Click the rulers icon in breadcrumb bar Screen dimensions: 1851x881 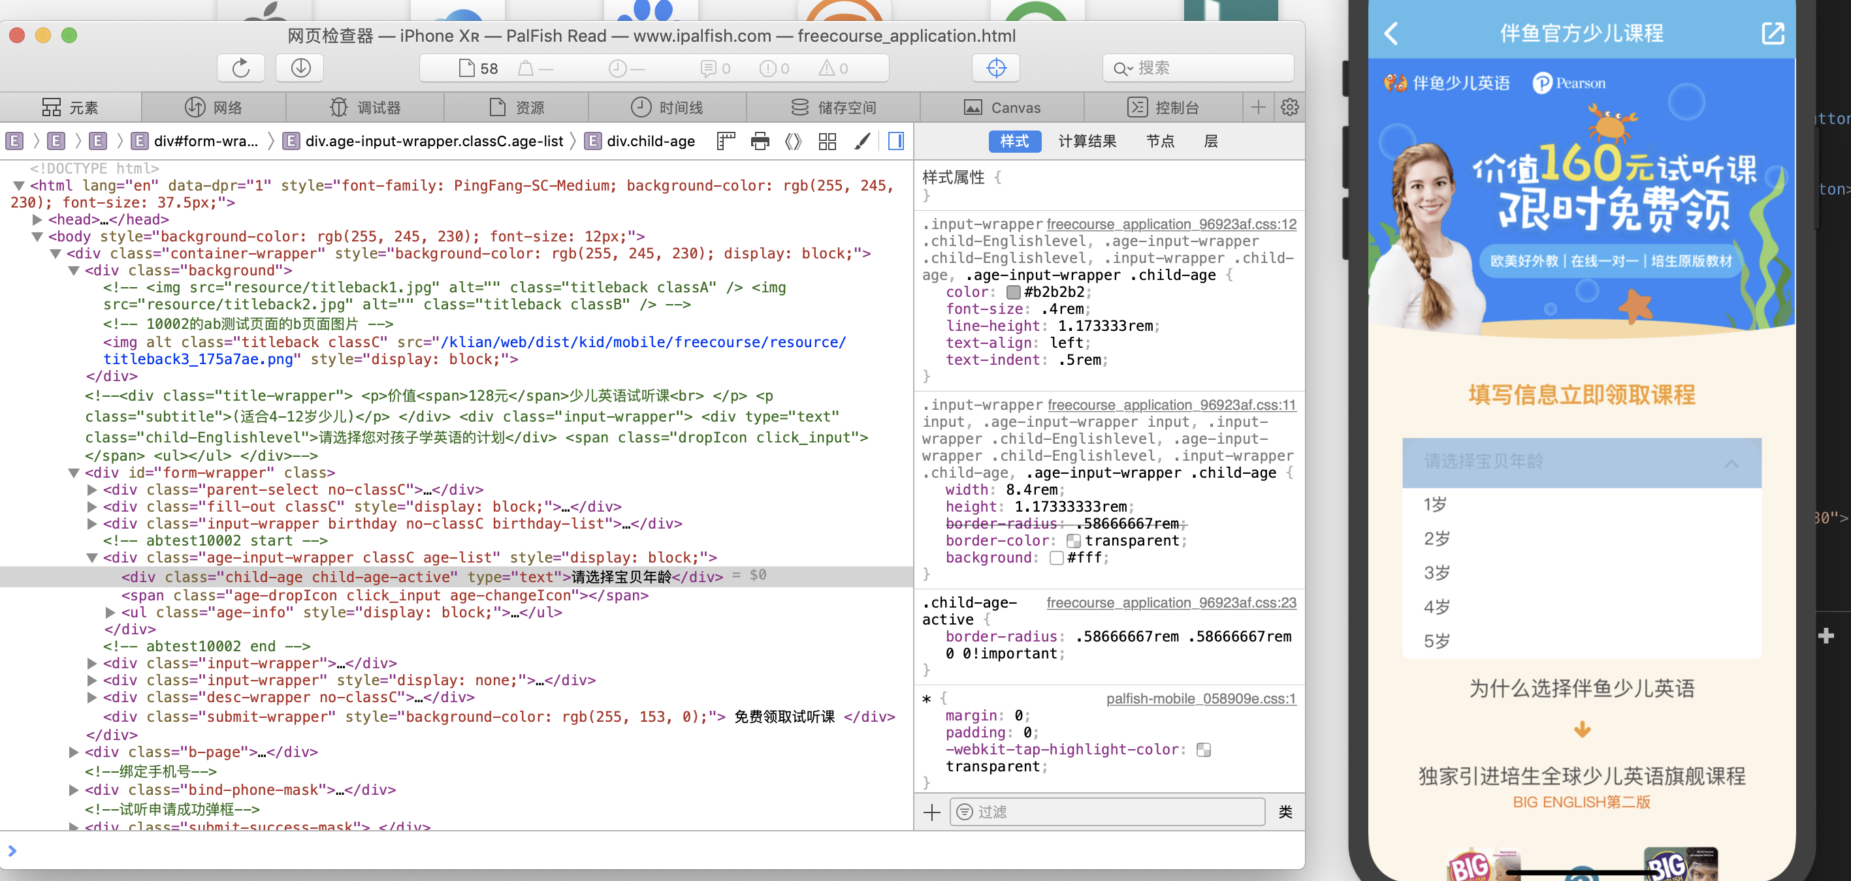point(726,142)
